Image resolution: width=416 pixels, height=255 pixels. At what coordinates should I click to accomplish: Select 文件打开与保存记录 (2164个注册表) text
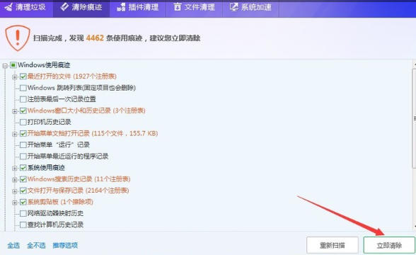click(x=79, y=191)
